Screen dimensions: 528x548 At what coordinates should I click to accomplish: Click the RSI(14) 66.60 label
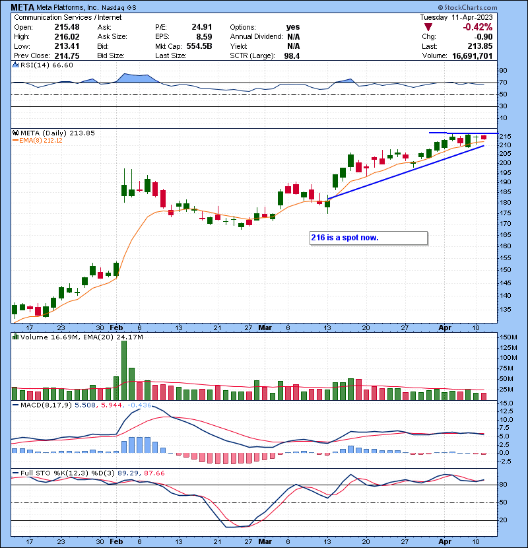(46, 65)
